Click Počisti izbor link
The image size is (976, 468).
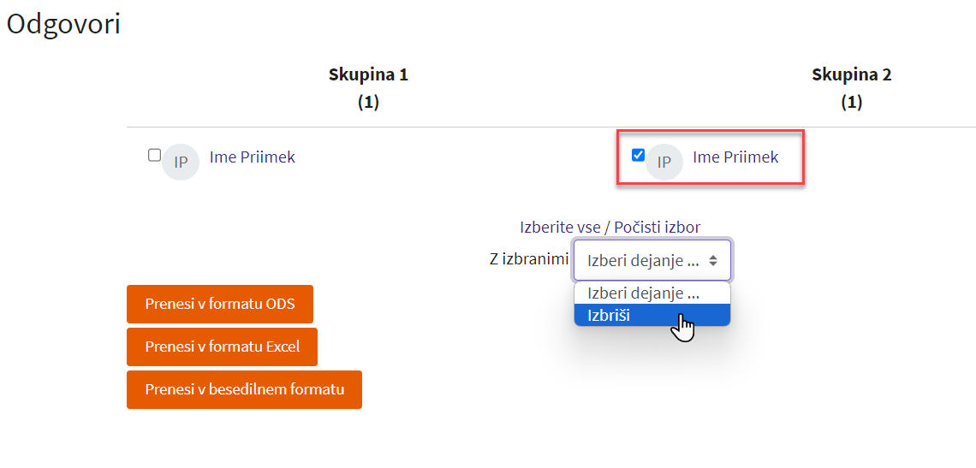point(657,228)
